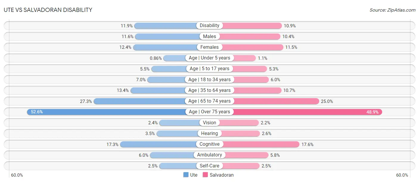Click the Ambulatory category label

click(x=209, y=155)
